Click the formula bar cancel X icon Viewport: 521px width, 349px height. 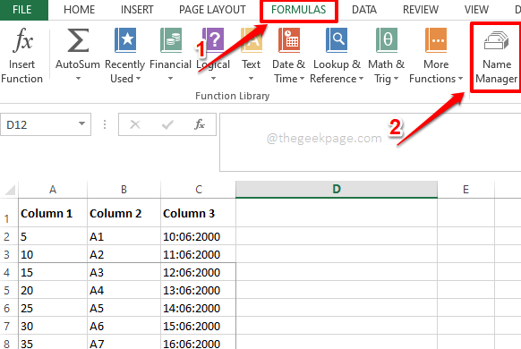tap(135, 125)
